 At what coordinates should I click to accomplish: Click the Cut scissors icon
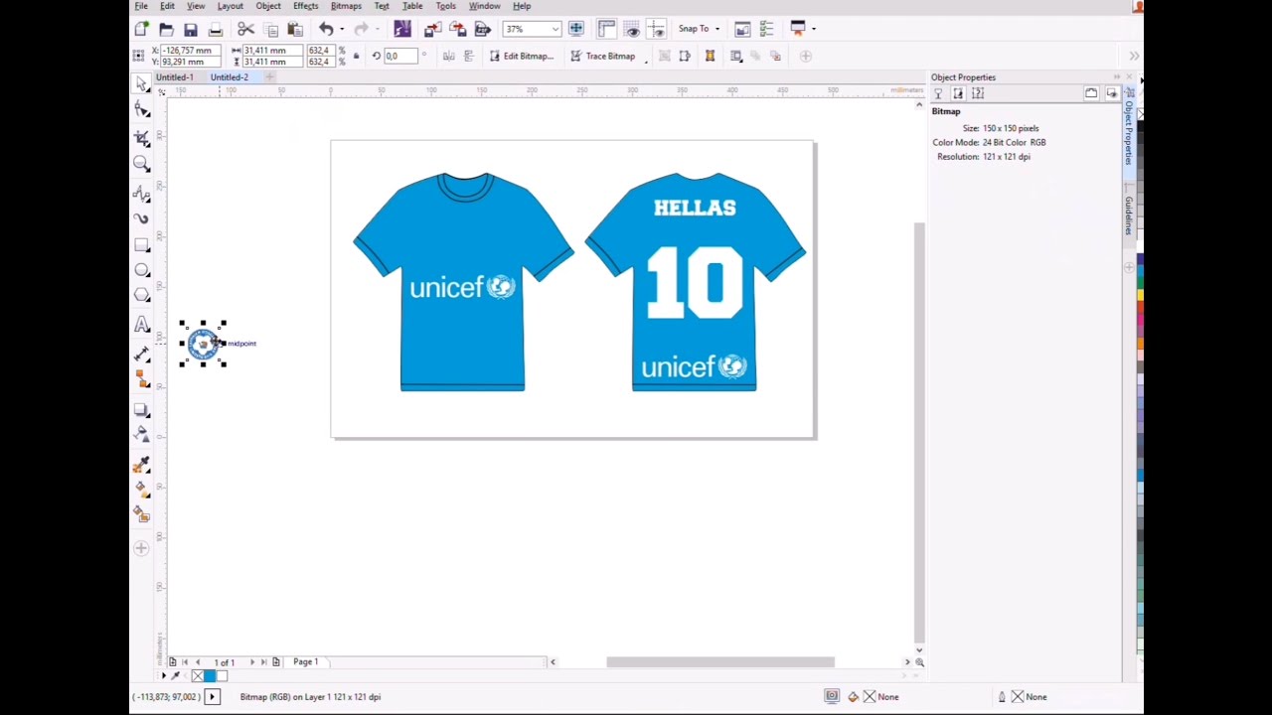click(246, 29)
